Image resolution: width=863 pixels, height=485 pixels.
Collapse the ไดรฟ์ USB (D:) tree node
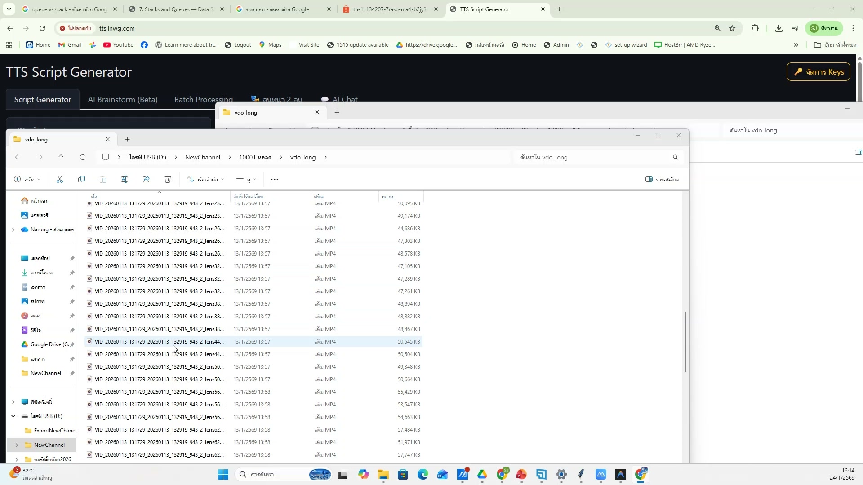[13, 416]
